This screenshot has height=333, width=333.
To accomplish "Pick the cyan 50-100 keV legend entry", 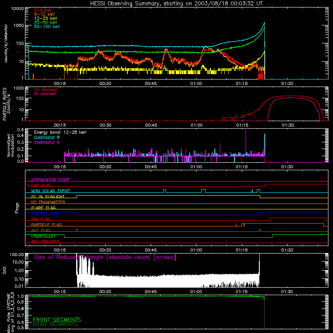I will 47,26.
